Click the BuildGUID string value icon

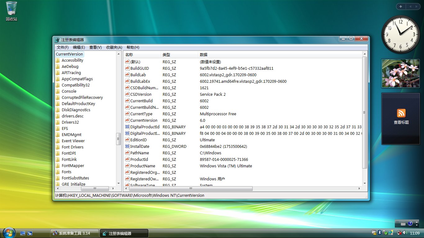pos(127,68)
